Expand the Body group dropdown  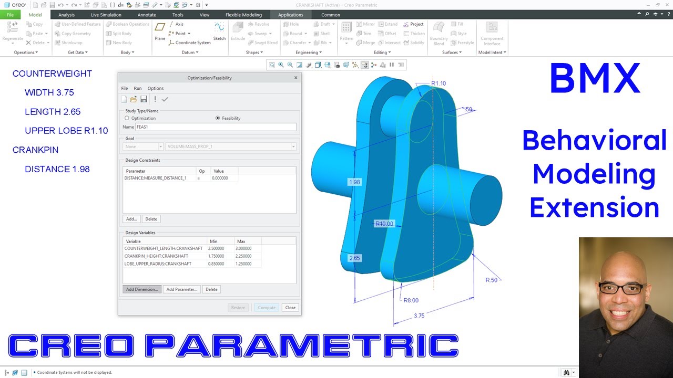pyautogui.click(x=128, y=52)
